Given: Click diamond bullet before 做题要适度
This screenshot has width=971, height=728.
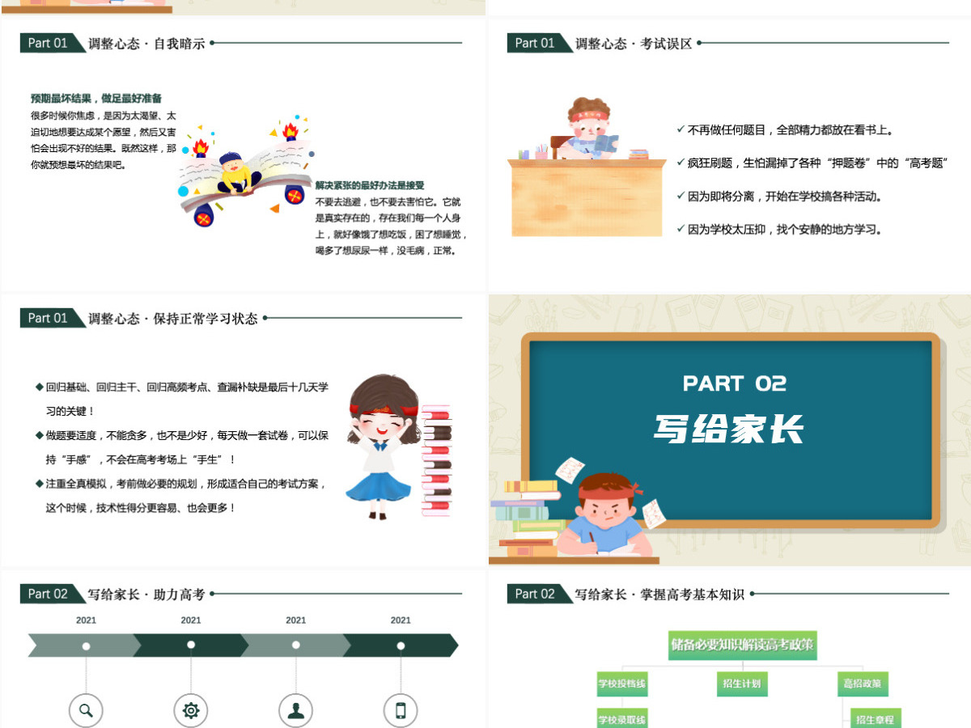Looking at the screenshot, I should point(40,435).
